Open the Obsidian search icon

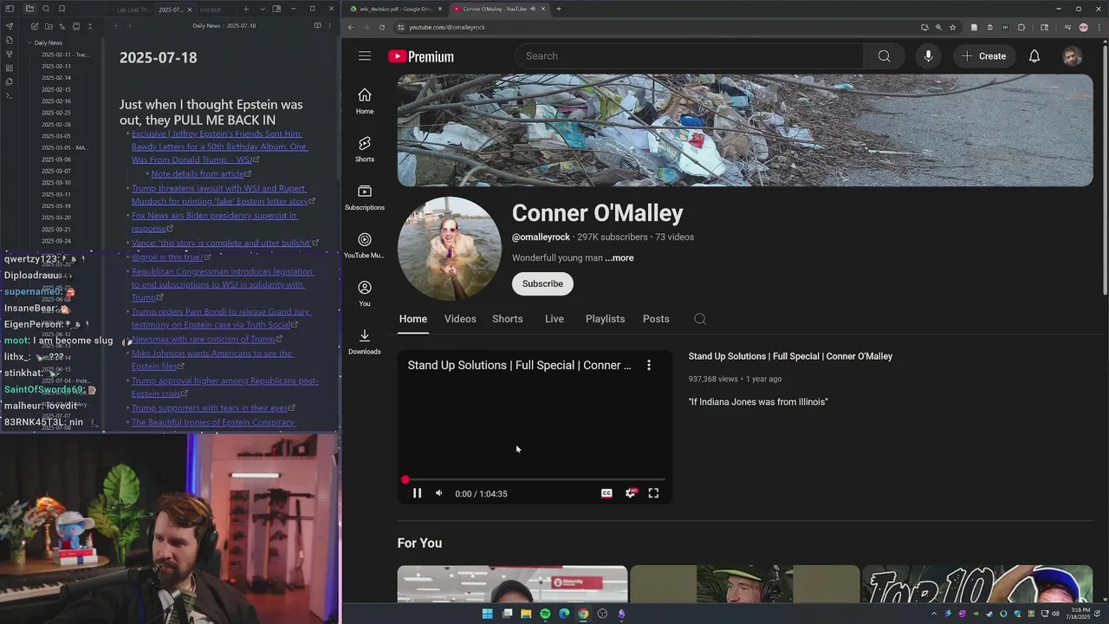coord(46,9)
